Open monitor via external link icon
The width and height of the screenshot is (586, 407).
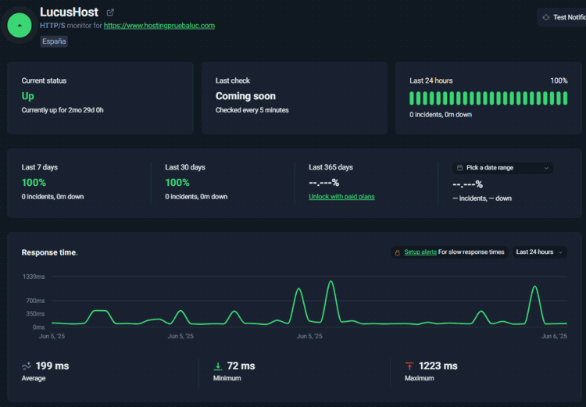pyautogui.click(x=110, y=12)
